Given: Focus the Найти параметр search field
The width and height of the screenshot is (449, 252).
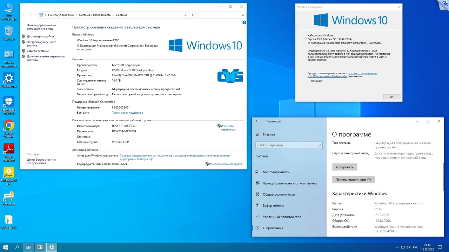Looking at the screenshot, I should tap(289, 145).
